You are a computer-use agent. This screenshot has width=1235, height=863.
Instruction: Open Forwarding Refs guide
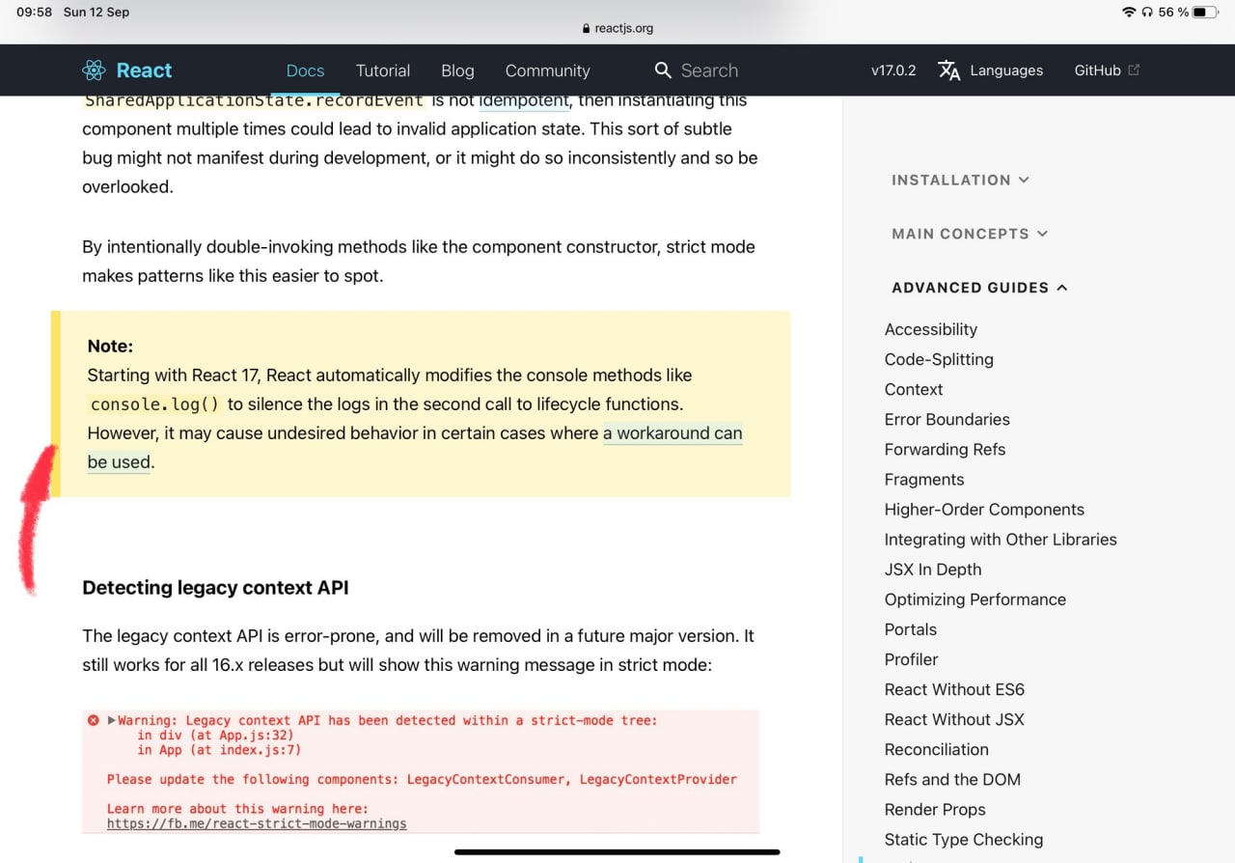(x=945, y=449)
